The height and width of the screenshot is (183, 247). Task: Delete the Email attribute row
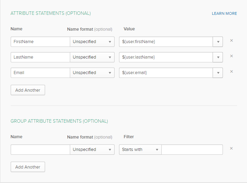[x=232, y=72]
